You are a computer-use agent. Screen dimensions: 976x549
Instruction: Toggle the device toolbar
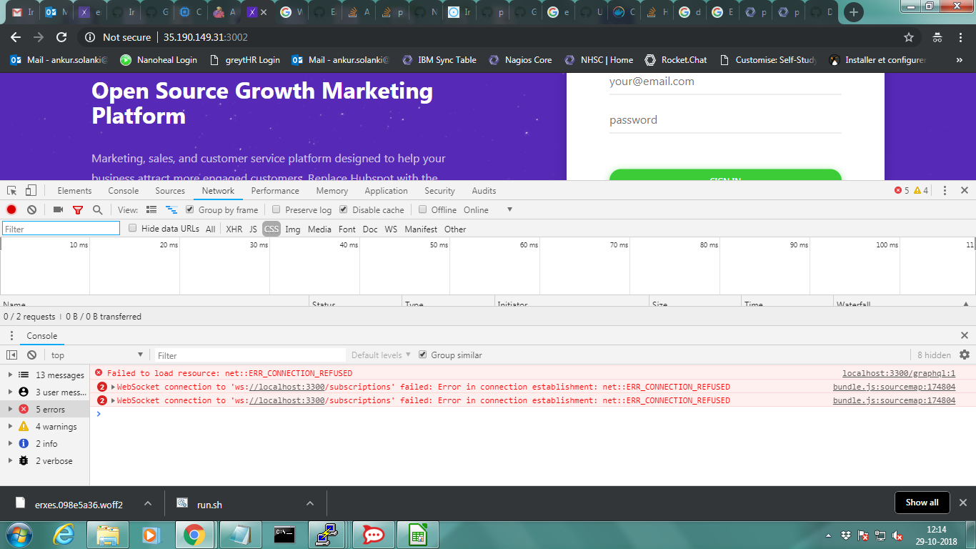(29, 190)
